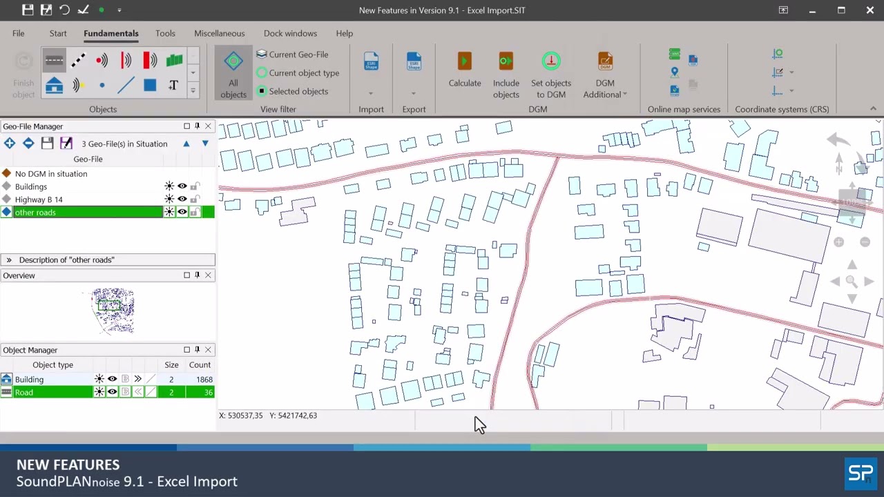Toggle highlight sun icon for Highway B 14
Viewport: 884px width, 497px height.
tap(169, 199)
